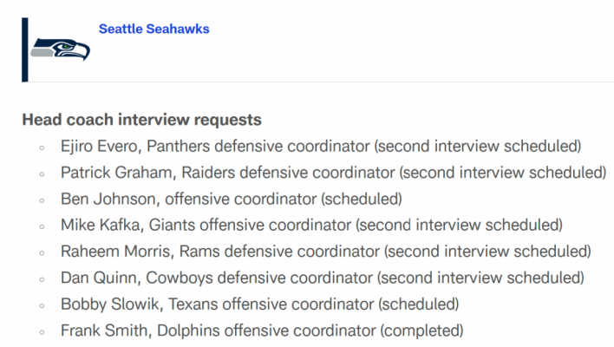Select the Ejiro Evero list entry

pyautogui.click(x=321, y=146)
